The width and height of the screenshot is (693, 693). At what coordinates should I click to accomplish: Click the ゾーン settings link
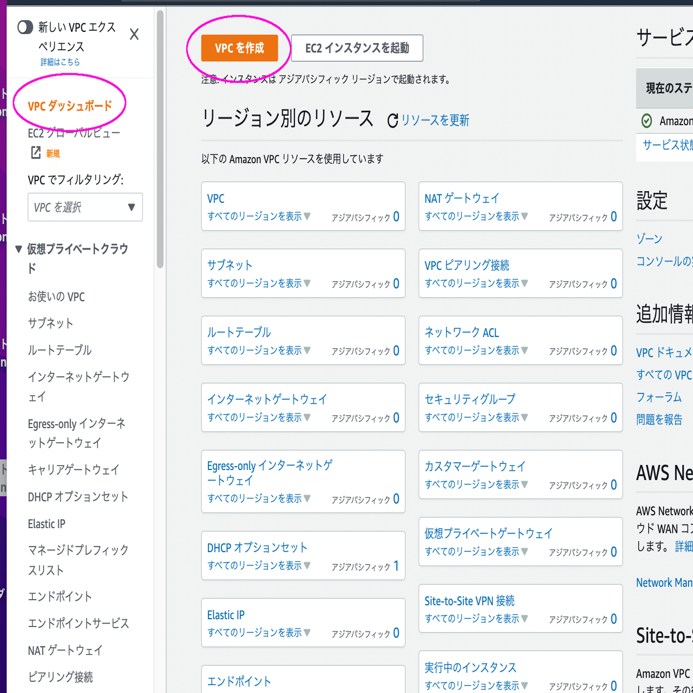649,239
